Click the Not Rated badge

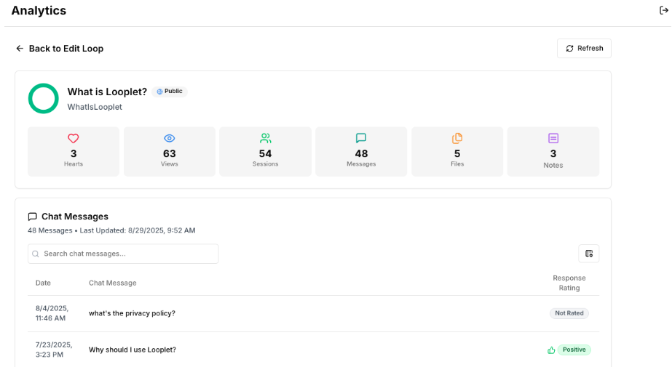(x=569, y=313)
